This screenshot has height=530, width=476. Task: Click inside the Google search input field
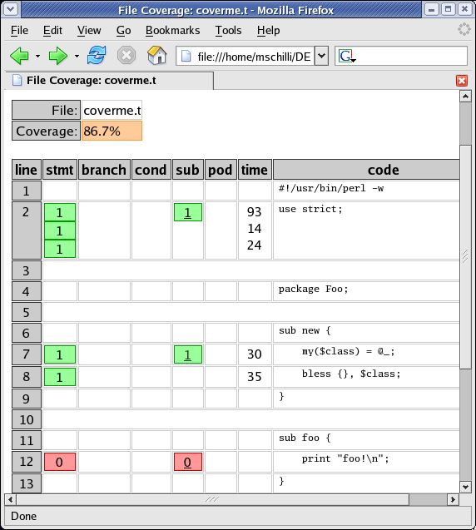pyautogui.click(x=411, y=56)
